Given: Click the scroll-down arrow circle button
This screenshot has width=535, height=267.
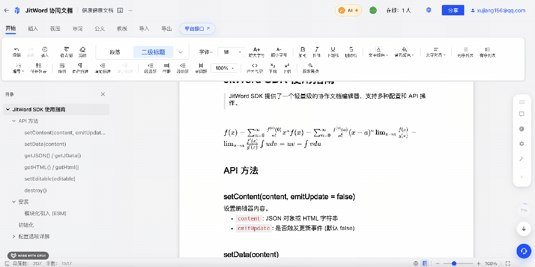Looking at the screenshot, I should pyautogui.click(x=524, y=229).
